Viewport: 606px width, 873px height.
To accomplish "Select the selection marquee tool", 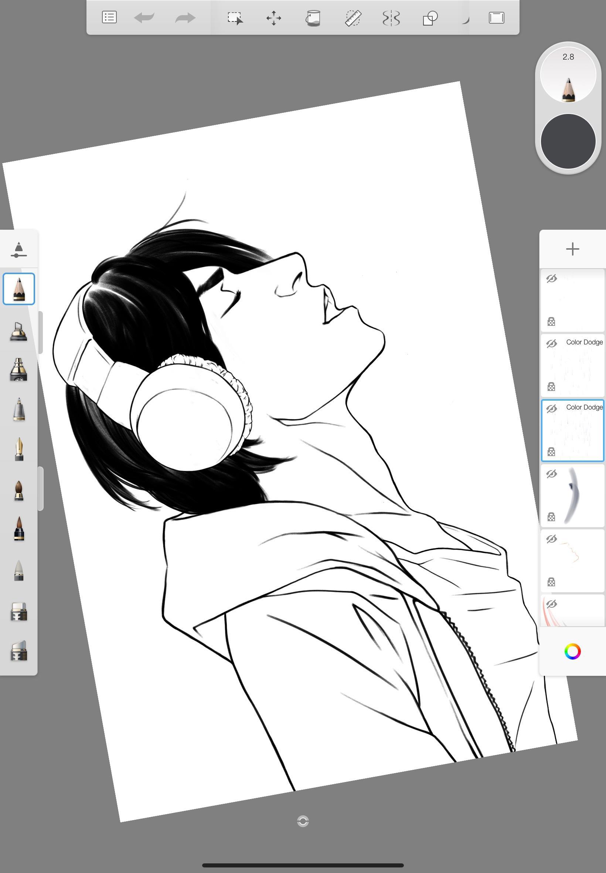I will 235,18.
